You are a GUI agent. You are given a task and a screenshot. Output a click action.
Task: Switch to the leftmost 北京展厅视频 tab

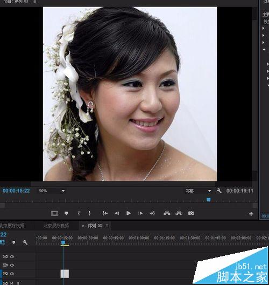(12, 226)
